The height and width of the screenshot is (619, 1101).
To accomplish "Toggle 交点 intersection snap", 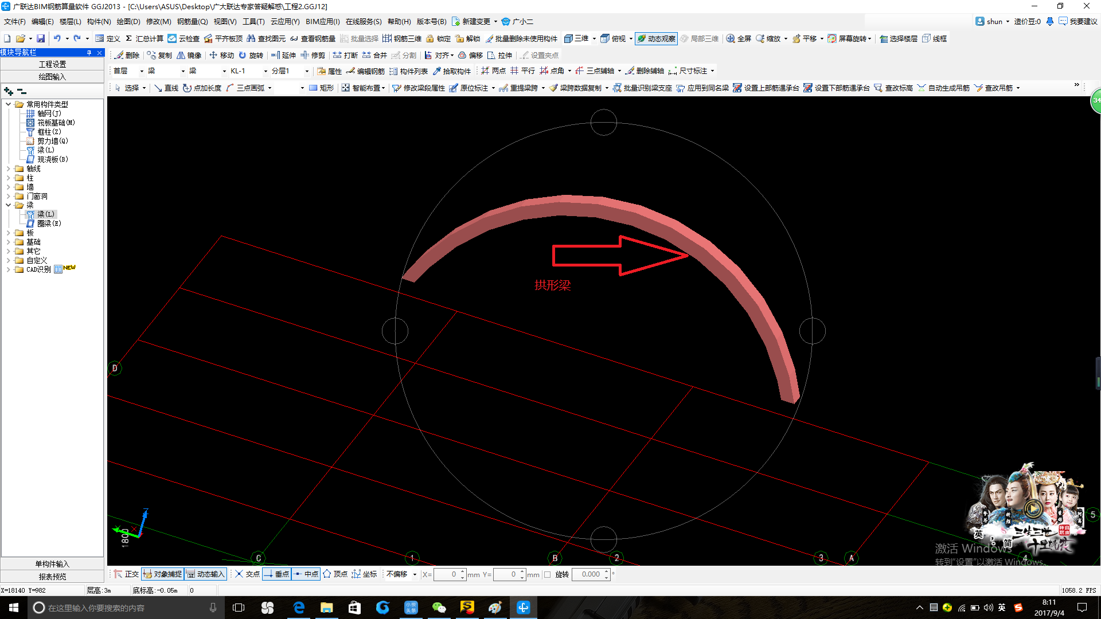I will 247,574.
